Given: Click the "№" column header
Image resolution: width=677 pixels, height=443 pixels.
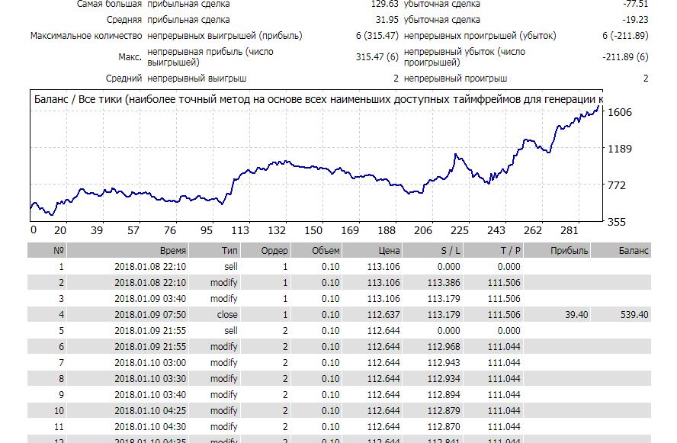Looking at the screenshot, I should pos(59,250).
